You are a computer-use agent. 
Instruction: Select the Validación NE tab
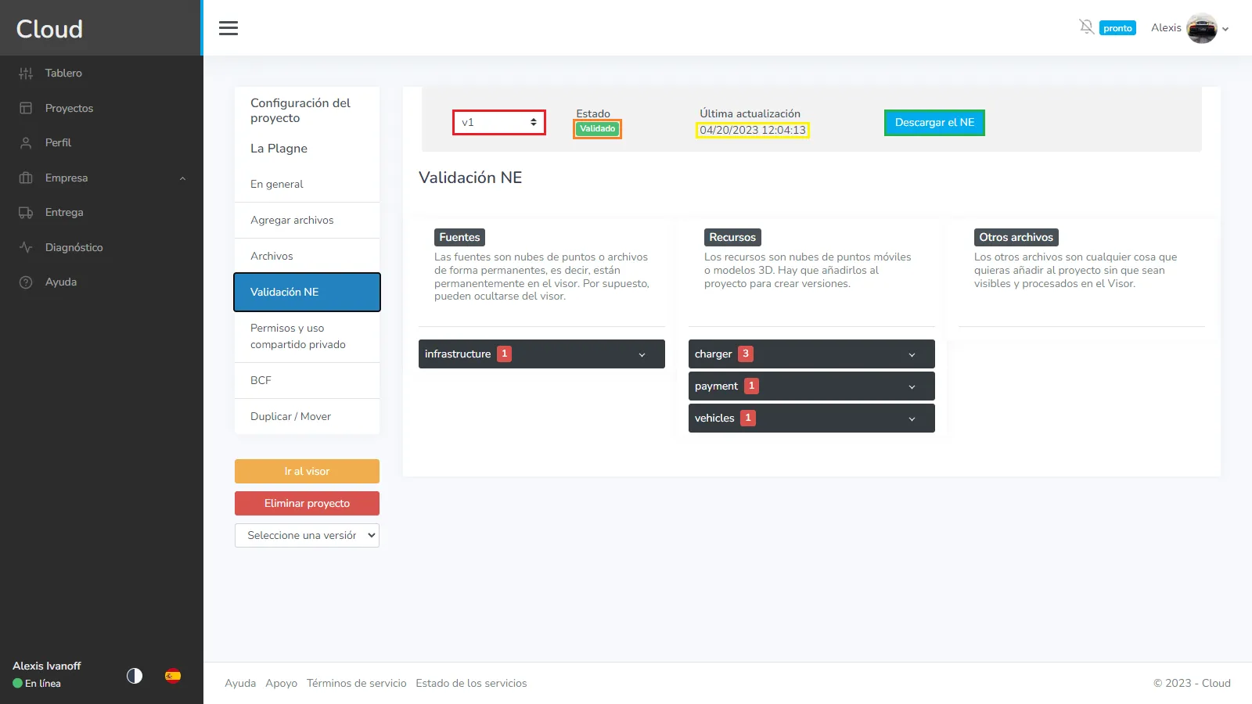coord(307,292)
